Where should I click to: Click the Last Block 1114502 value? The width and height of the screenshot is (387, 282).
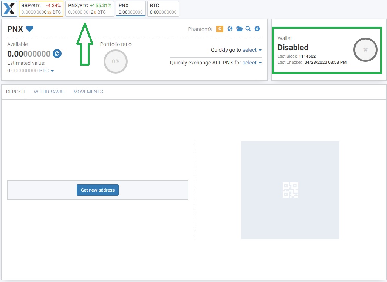(x=307, y=56)
